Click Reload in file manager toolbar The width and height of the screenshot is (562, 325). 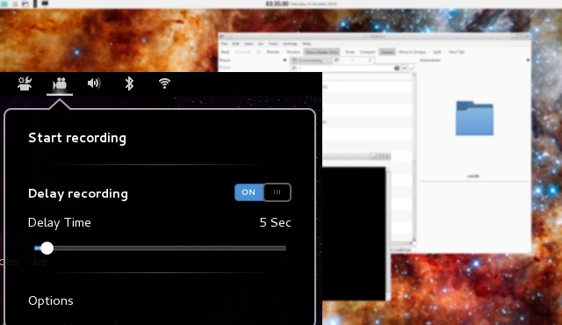coord(273,52)
